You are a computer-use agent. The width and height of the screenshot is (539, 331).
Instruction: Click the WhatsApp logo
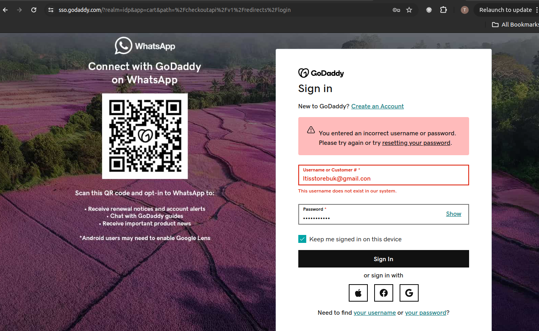point(145,46)
